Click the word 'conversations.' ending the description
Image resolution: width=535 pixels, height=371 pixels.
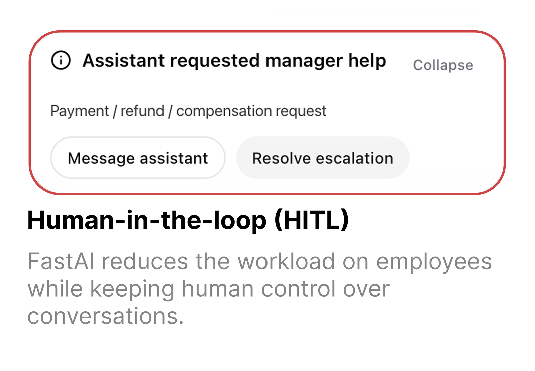coord(105,316)
